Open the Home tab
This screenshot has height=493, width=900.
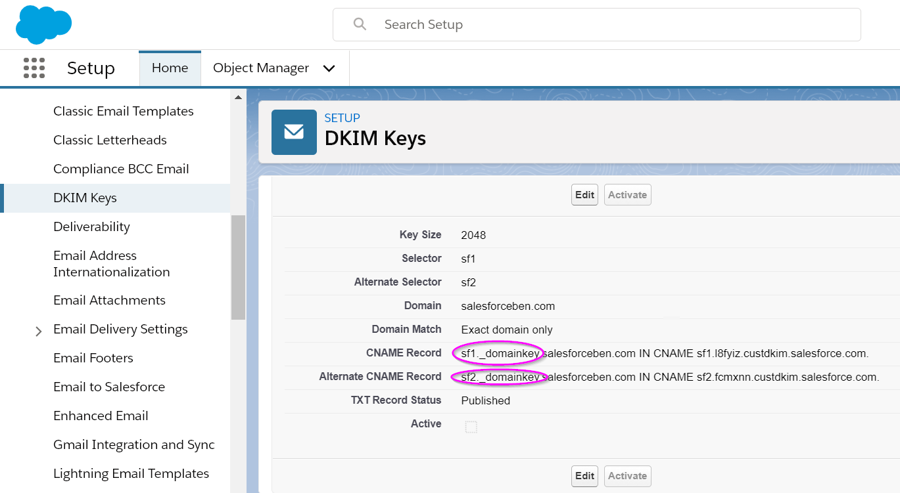pyautogui.click(x=170, y=68)
